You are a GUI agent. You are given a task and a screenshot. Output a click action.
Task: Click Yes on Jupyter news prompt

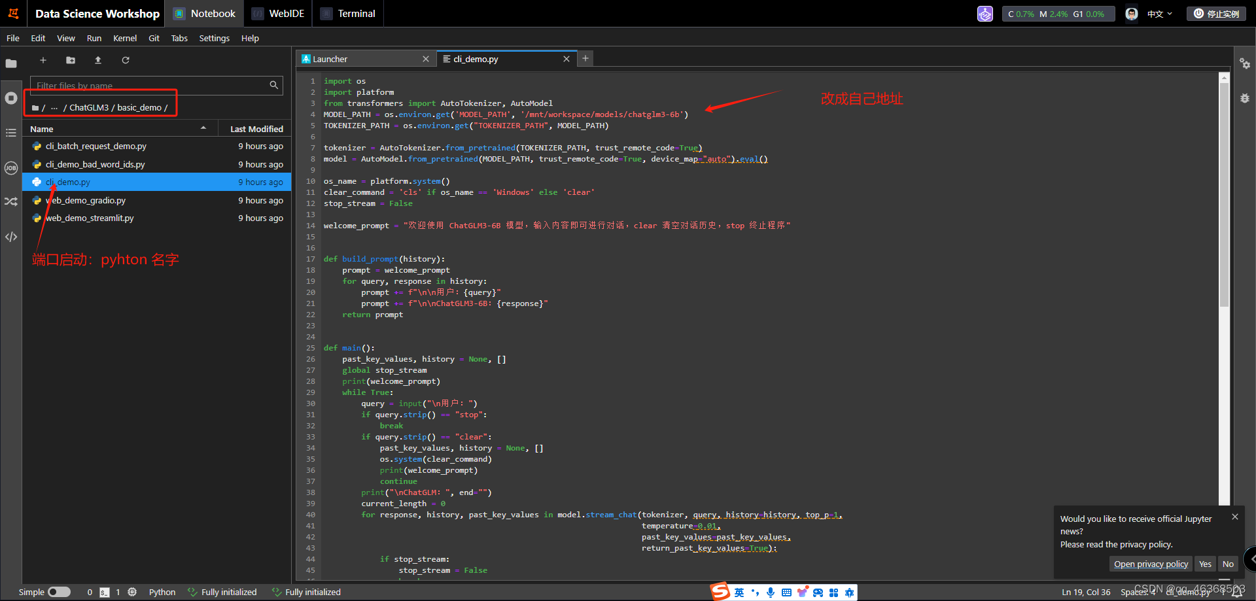click(x=1205, y=564)
